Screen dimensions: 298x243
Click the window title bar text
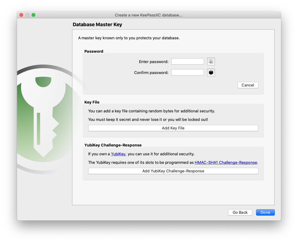click(x=149, y=15)
